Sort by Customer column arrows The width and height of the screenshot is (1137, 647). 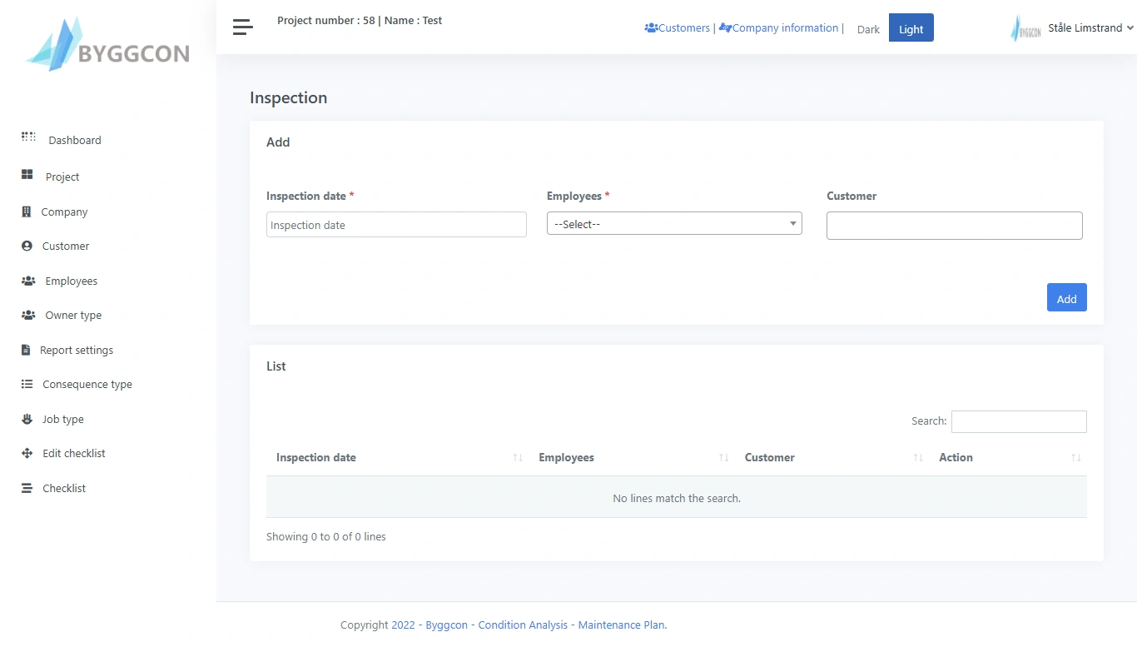(x=918, y=458)
